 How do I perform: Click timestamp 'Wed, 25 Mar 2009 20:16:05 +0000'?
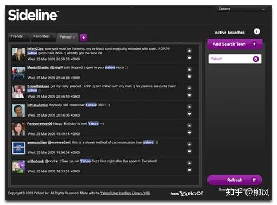[54, 116]
